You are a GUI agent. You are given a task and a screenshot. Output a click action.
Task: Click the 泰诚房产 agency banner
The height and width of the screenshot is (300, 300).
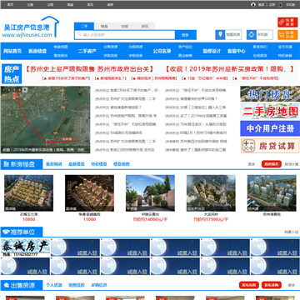(25, 247)
